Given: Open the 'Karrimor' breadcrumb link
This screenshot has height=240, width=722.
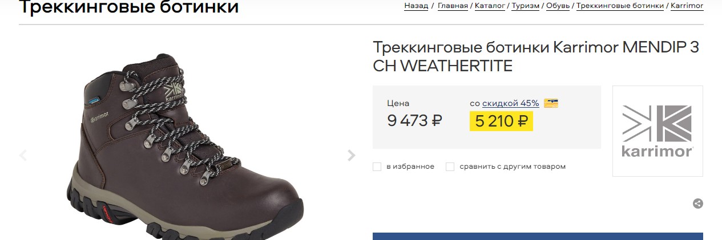Looking at the screenshot, I should pyautogui.click(x=687, y=6).
